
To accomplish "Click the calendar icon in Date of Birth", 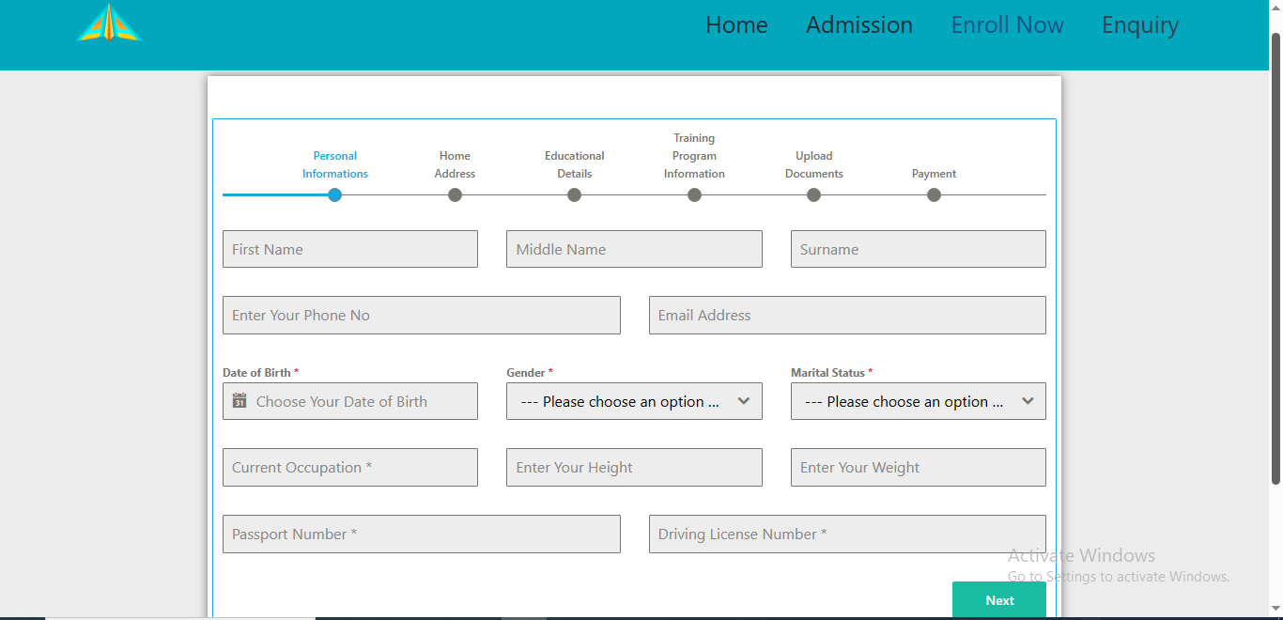I will (239, 401).
